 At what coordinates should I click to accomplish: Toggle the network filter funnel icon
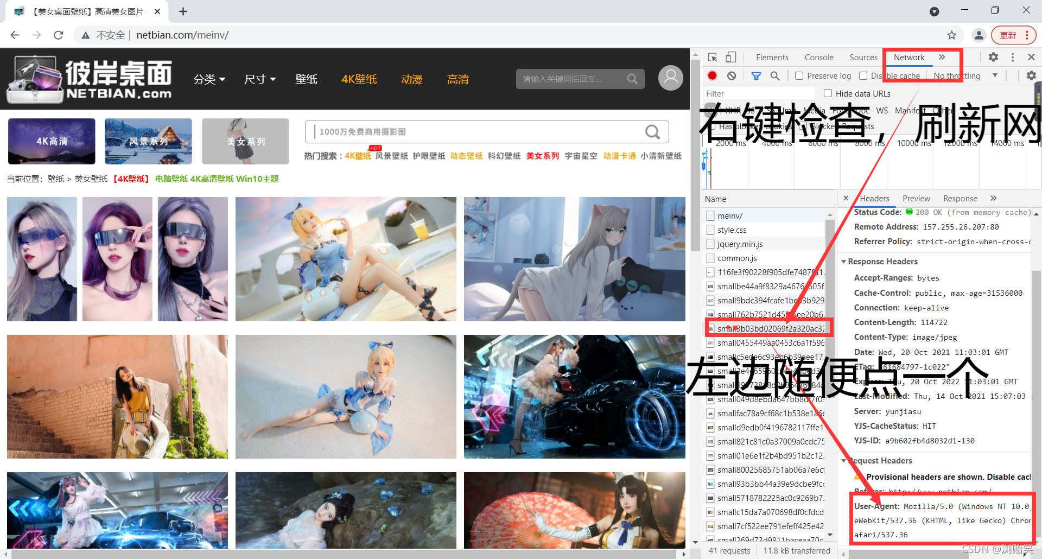pyautogui.click(x=756, y=75)
